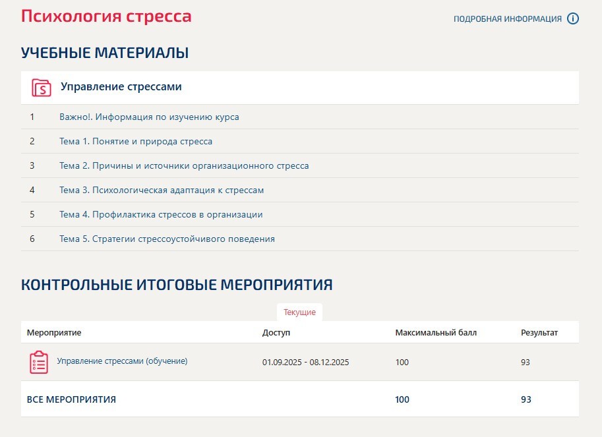602x437 pixels.
Task: Click the ВСЕ МЕРОПРИЯТИЯ summary row label
Action: 71,399
